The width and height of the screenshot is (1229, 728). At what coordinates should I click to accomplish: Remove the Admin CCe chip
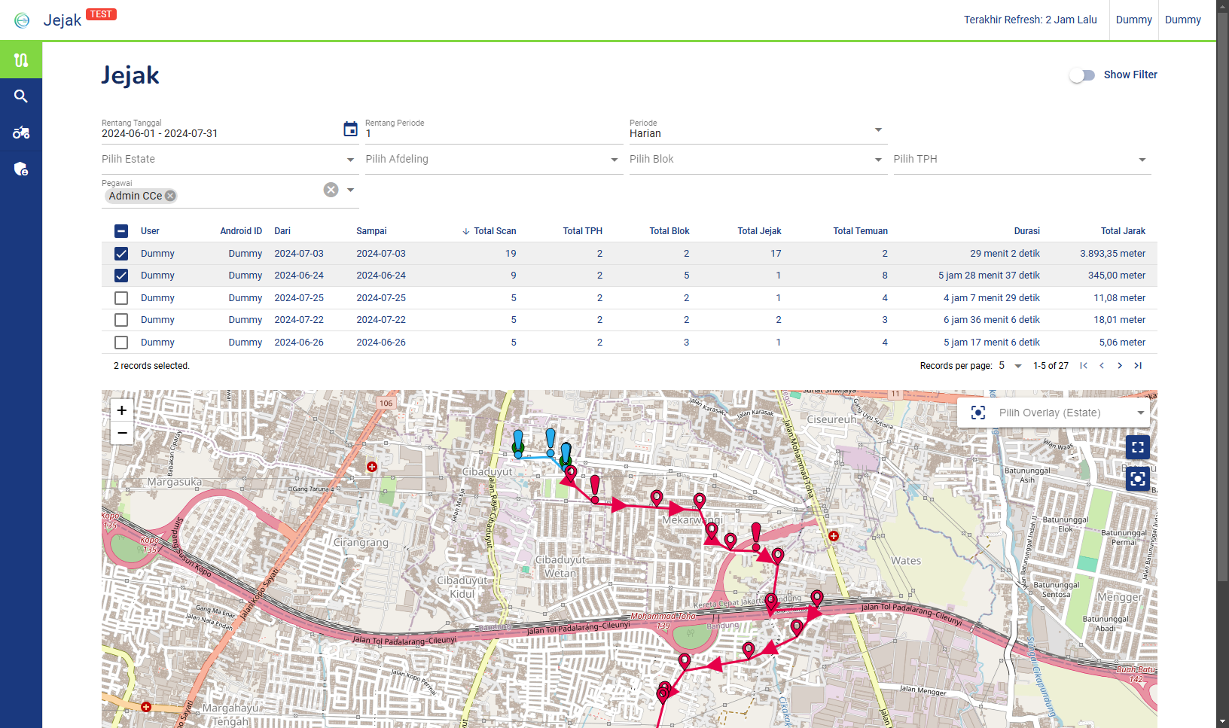click(170, 196)
